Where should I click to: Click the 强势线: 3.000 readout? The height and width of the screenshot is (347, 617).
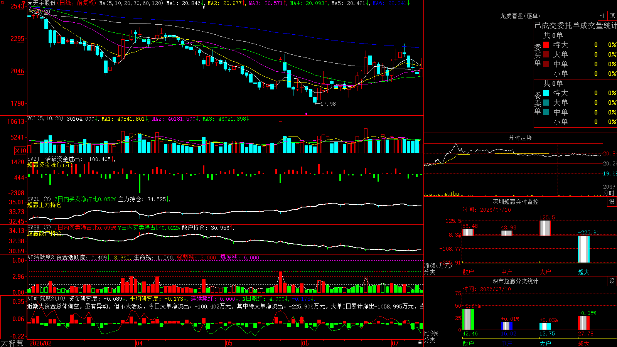tap(197, 257)
